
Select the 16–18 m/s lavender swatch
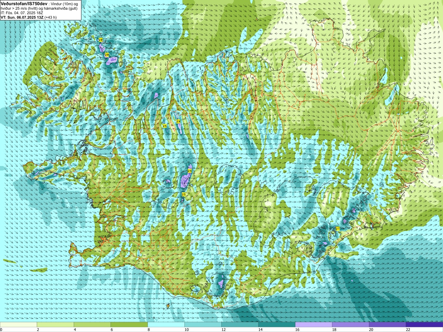point(314,325)
